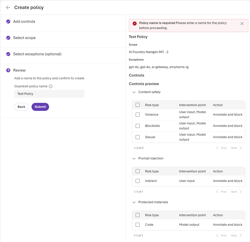This screenshot has width=250, height=242.
Task: Click into the Guardrail policy name field
Action: coord(49,94)
